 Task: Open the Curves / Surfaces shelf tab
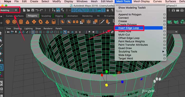click(x=15, y=16)
